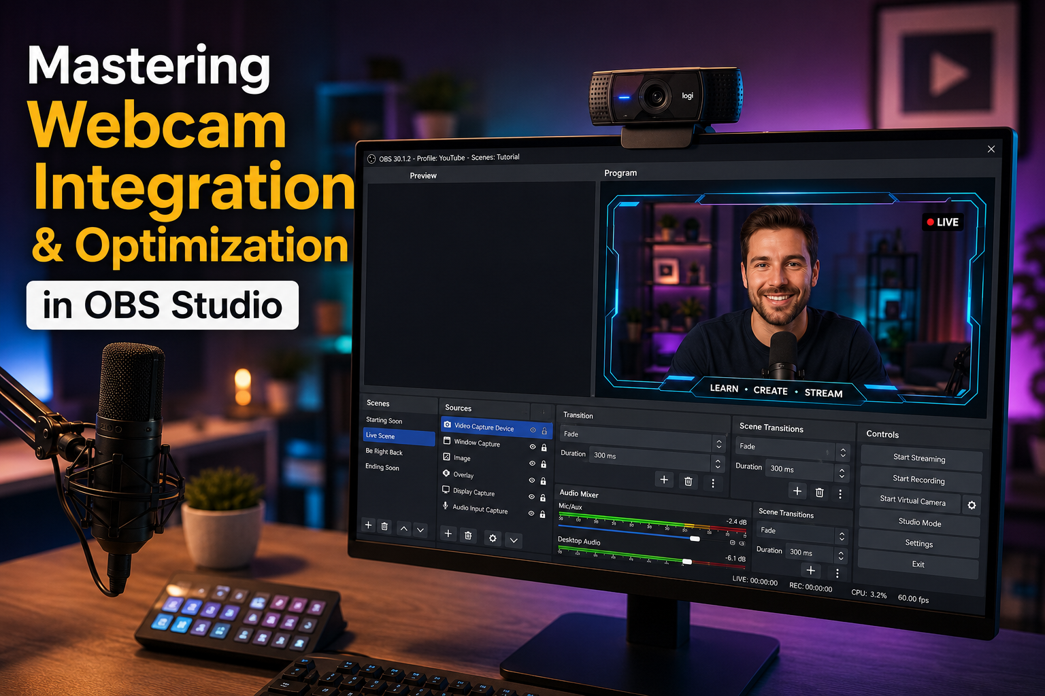The height and width of the screenshot is (696, 1045).
Task: Move the scene down with the Scenes down arrow
Action: tap(420, 529)
